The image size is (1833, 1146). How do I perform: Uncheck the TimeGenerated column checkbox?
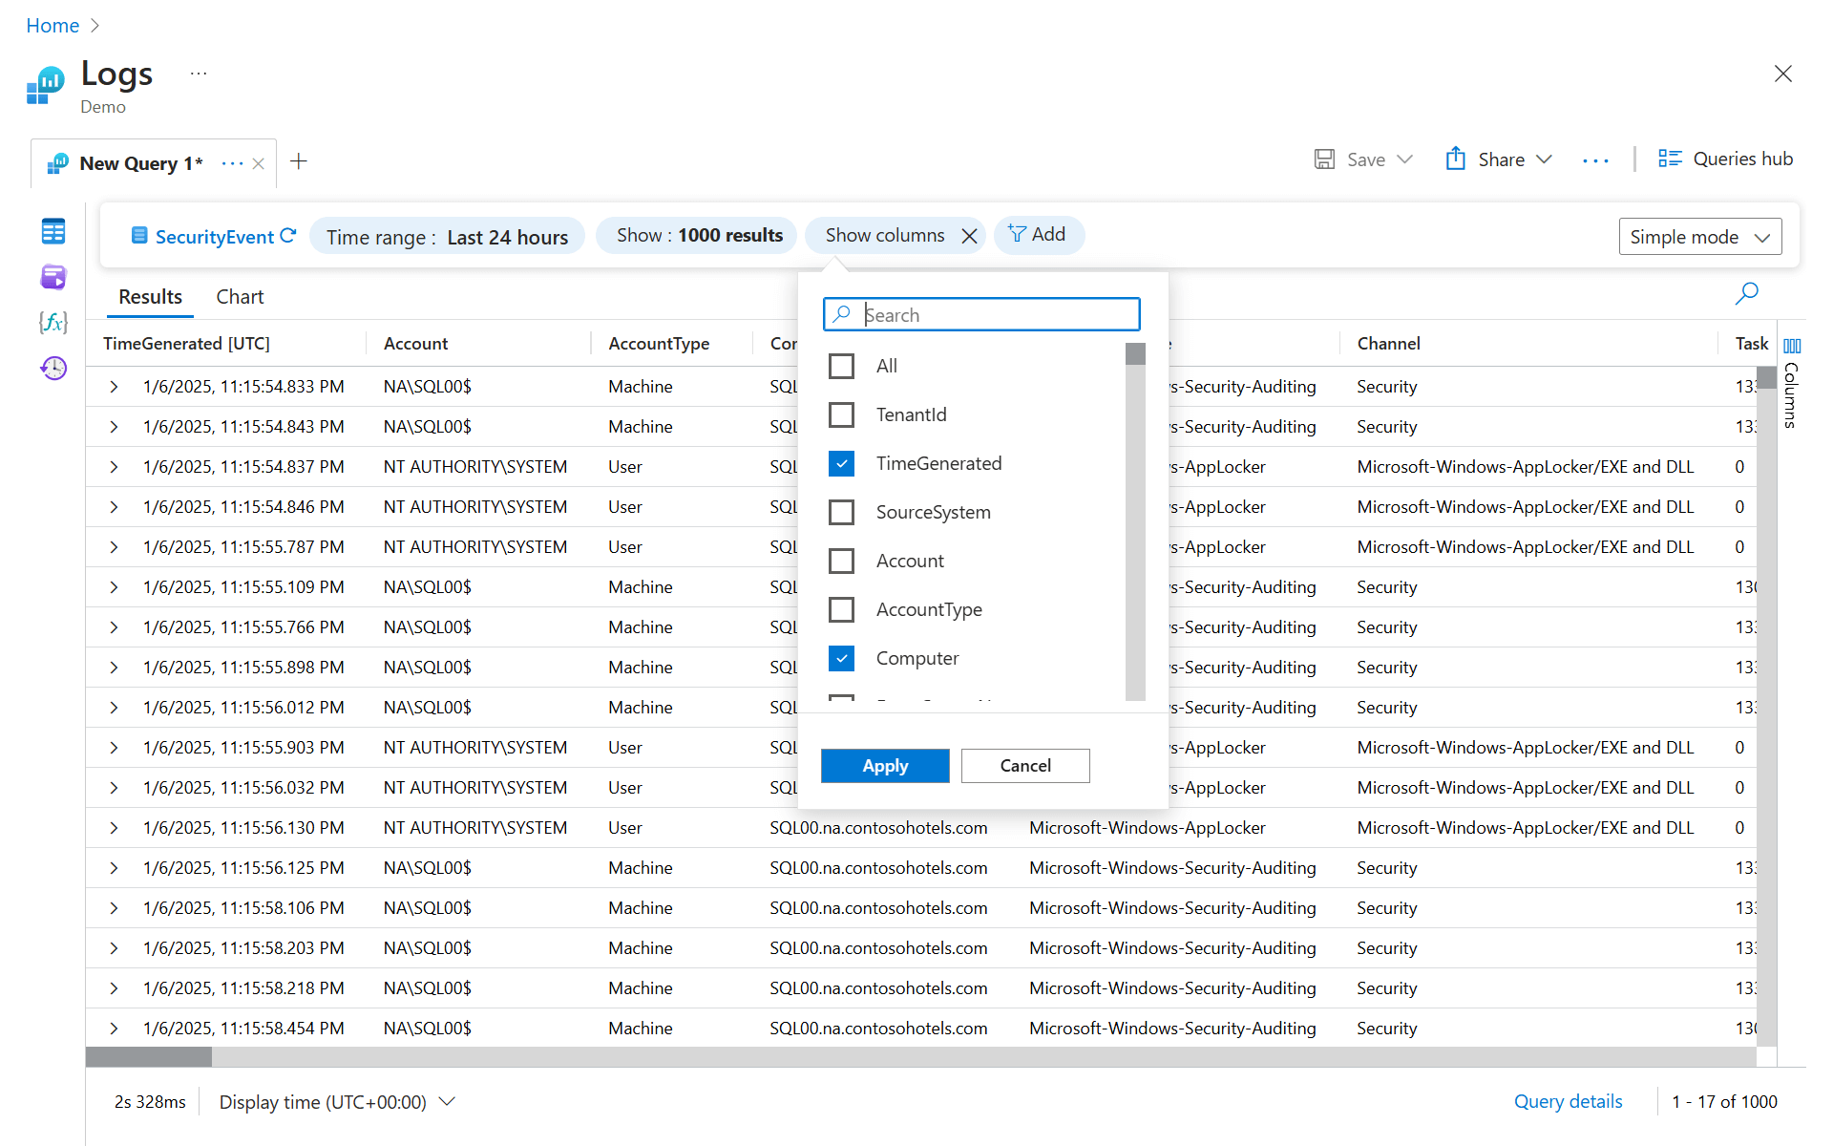point(841,463)
